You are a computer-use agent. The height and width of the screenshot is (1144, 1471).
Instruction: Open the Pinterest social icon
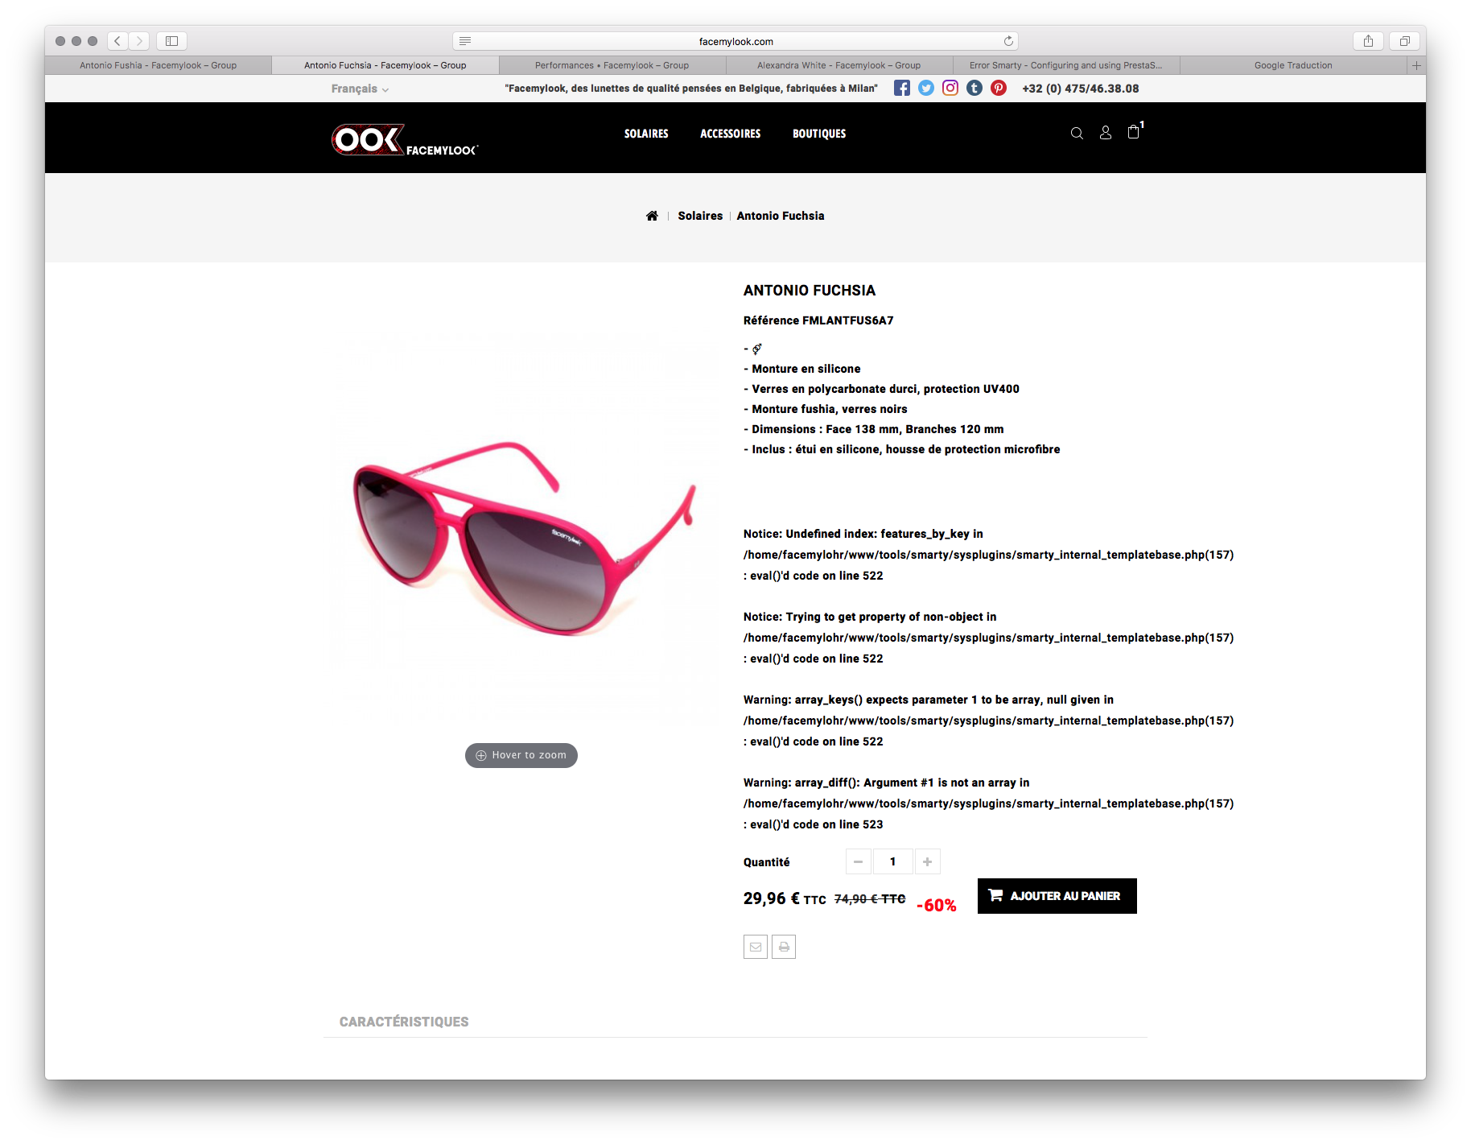pos(999,89)
